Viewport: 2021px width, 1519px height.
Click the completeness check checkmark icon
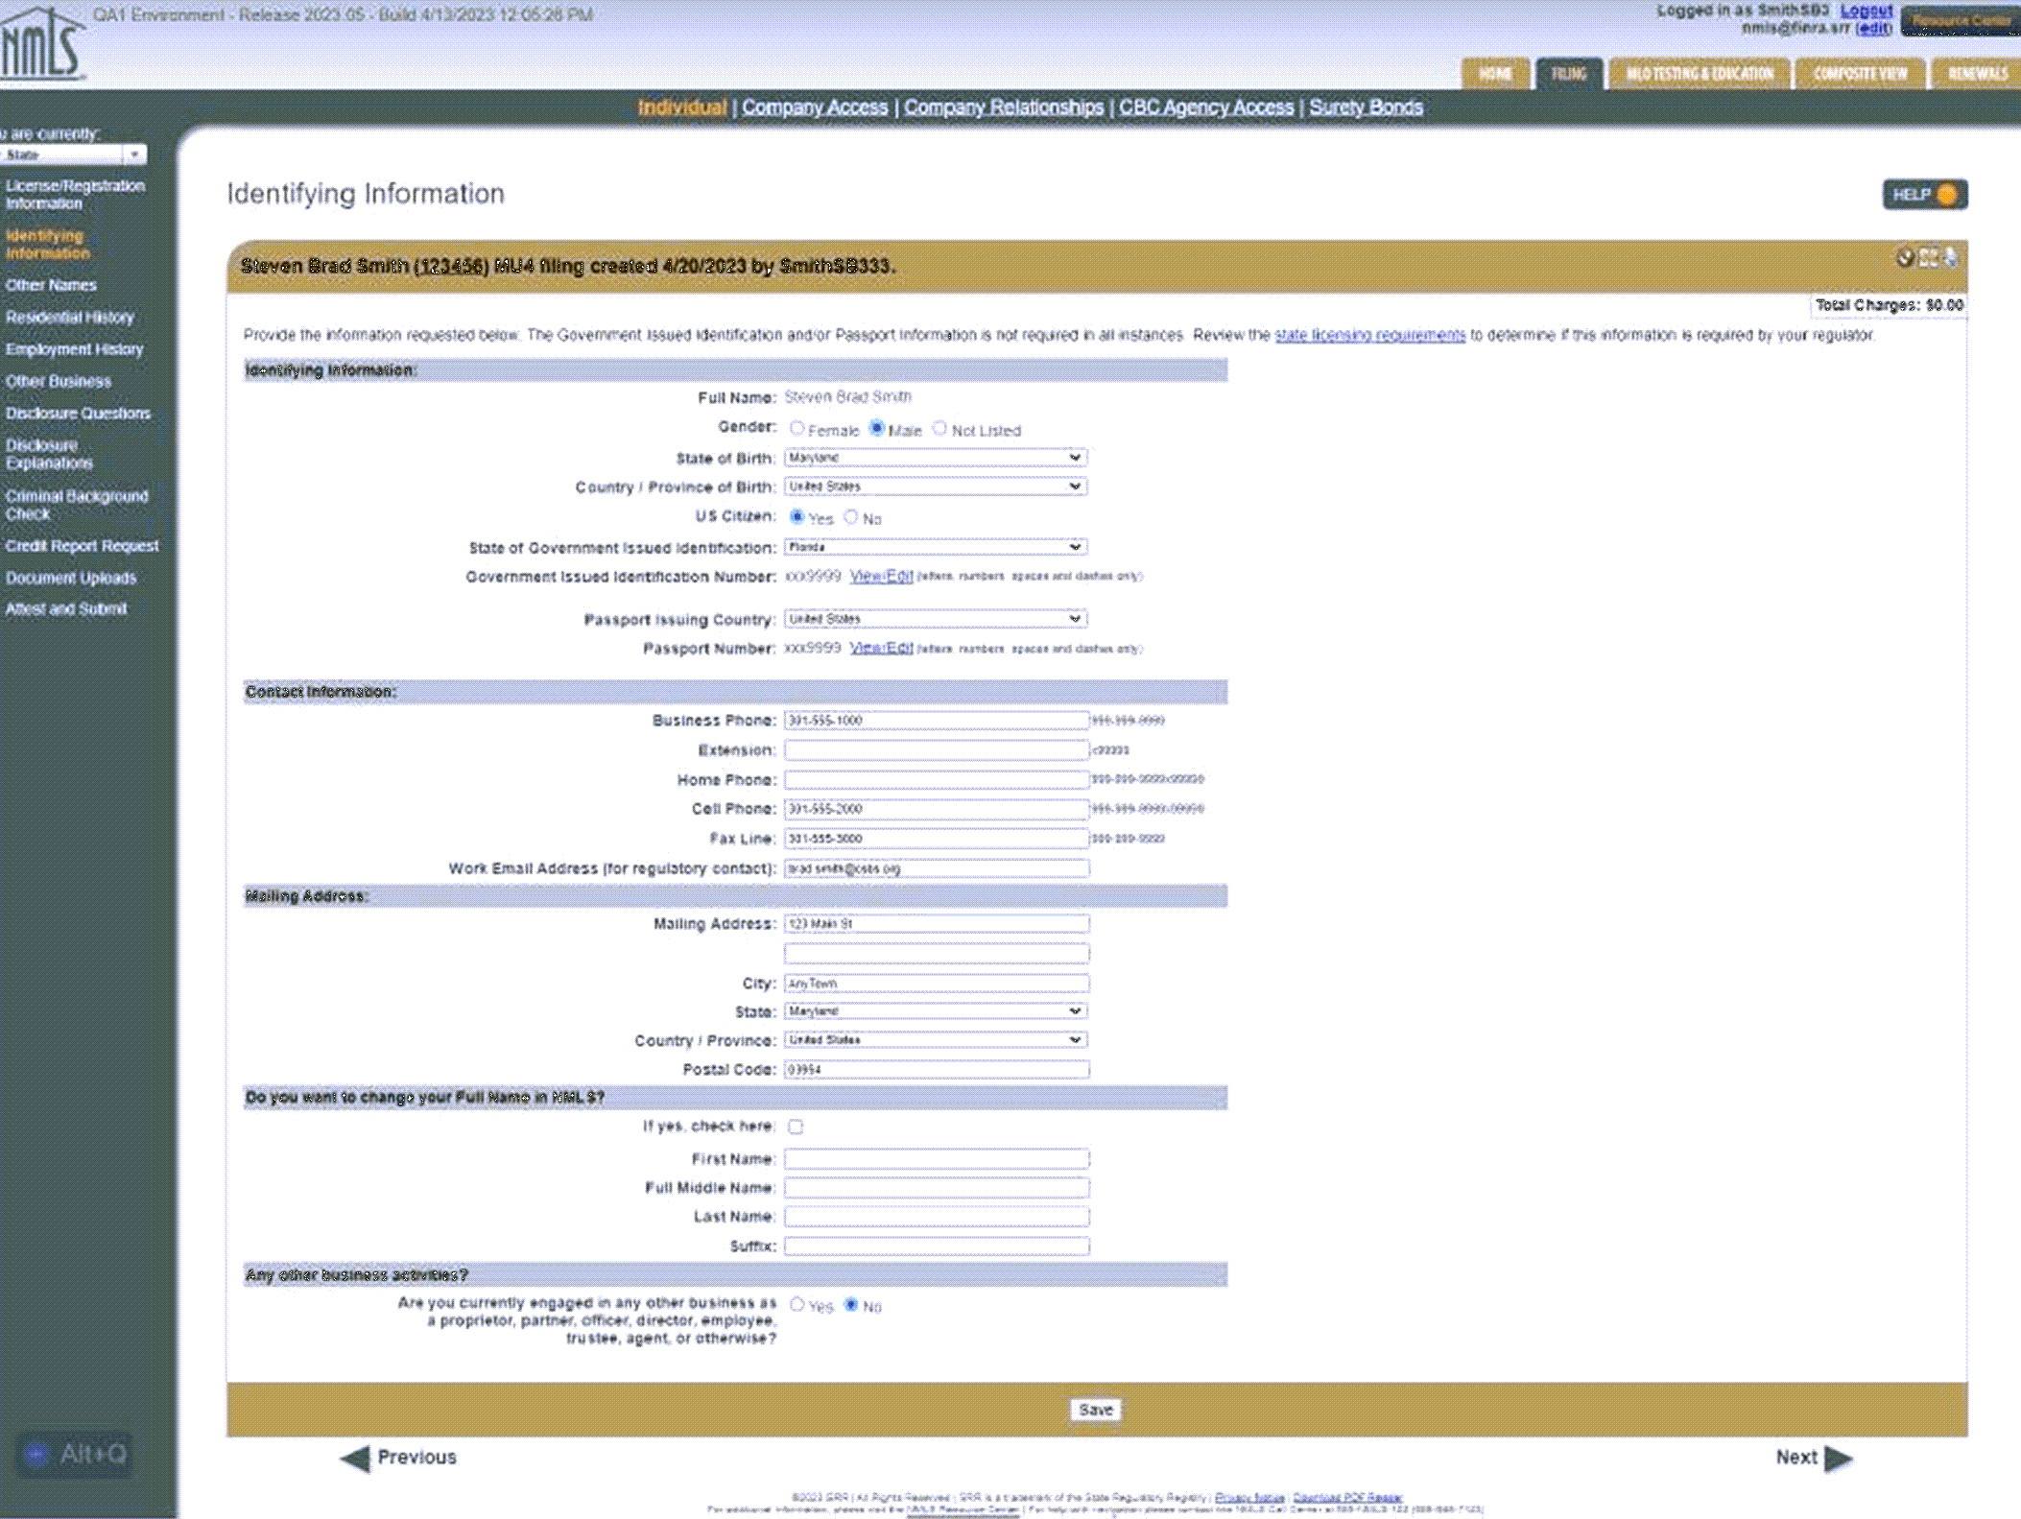point(1905,257)
